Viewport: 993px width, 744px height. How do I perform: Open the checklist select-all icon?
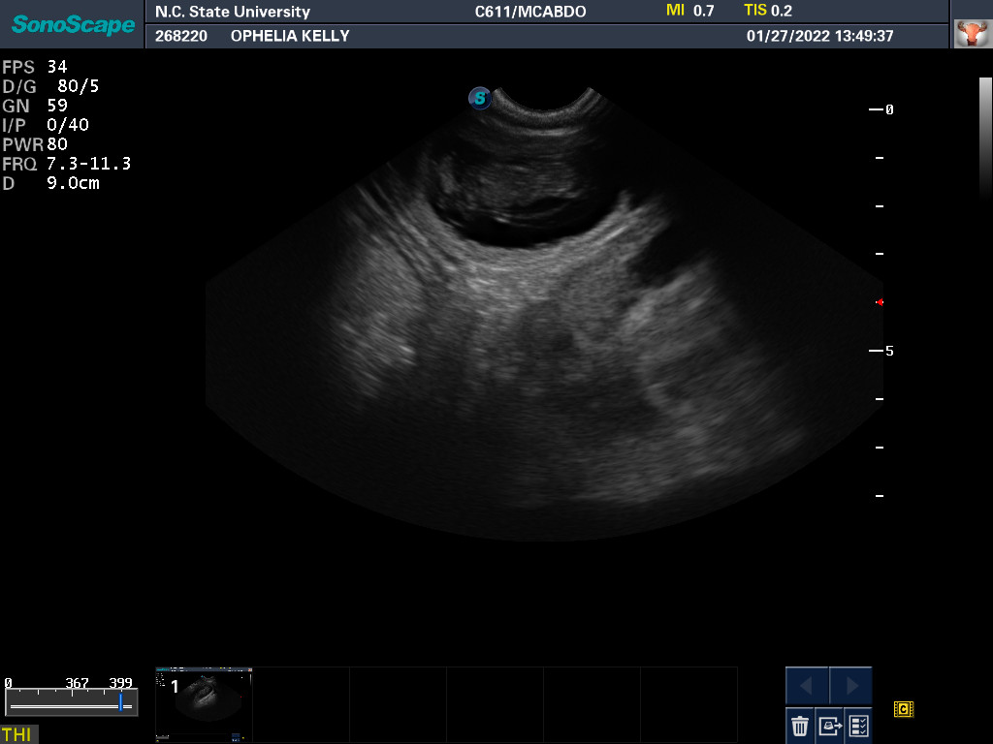[x=858, y=725]
